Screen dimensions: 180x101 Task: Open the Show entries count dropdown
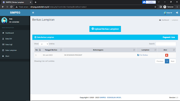click(44, 44)
